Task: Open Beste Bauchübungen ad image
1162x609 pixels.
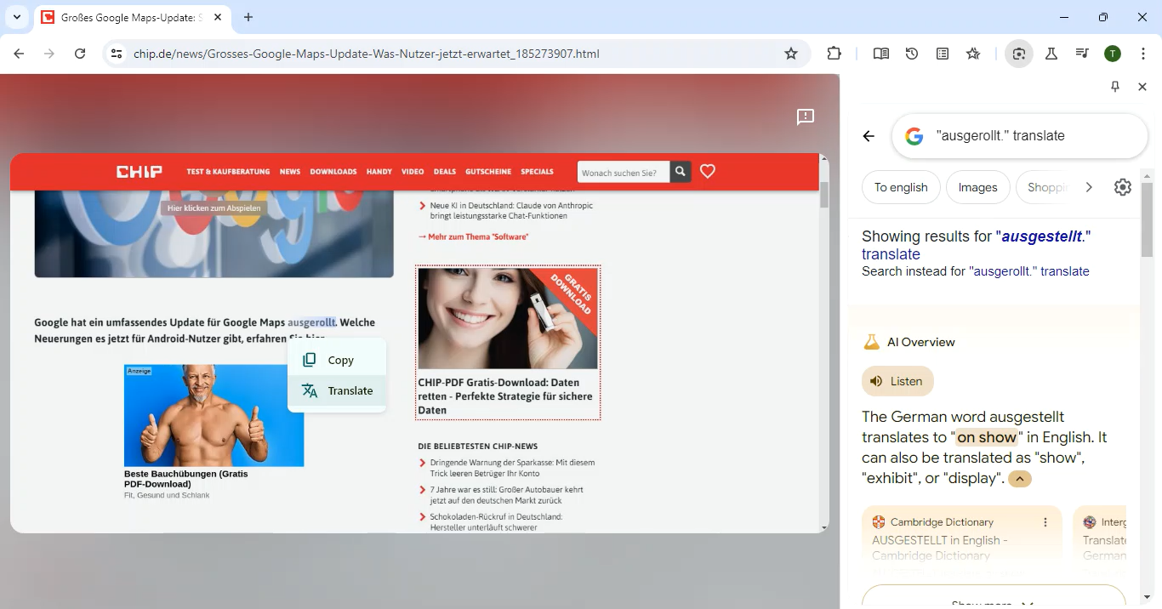Action: coord(214,415)
